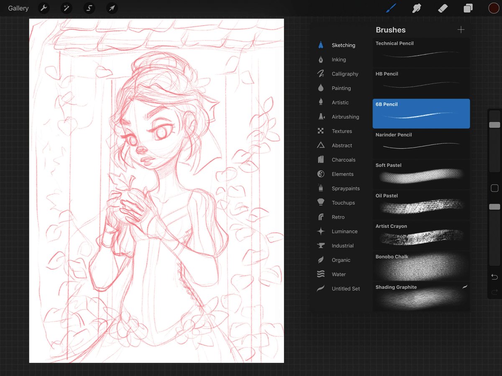Select the Selection tool icon
Viewport: 502px width, 376px height.
[89, 8]
